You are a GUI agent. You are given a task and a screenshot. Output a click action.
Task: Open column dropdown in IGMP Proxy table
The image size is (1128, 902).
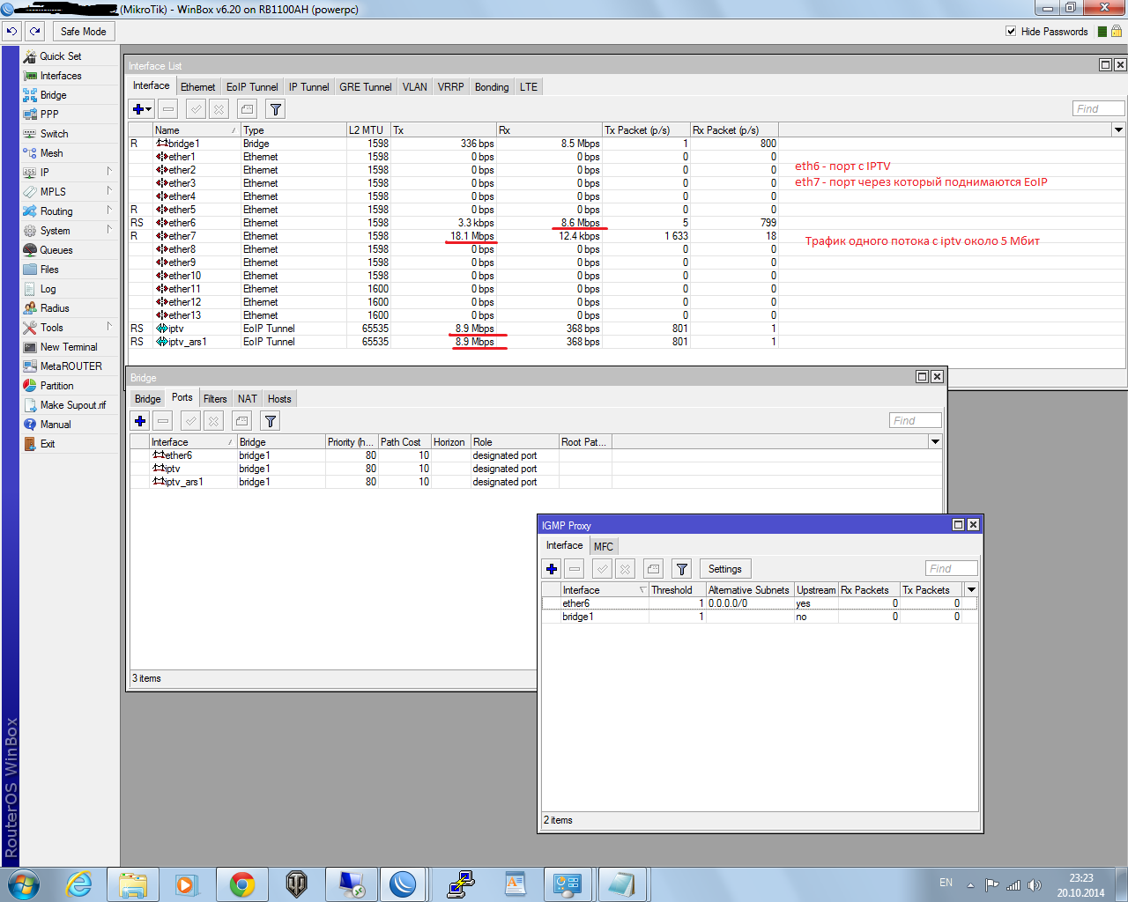click(x=971, y=589)
